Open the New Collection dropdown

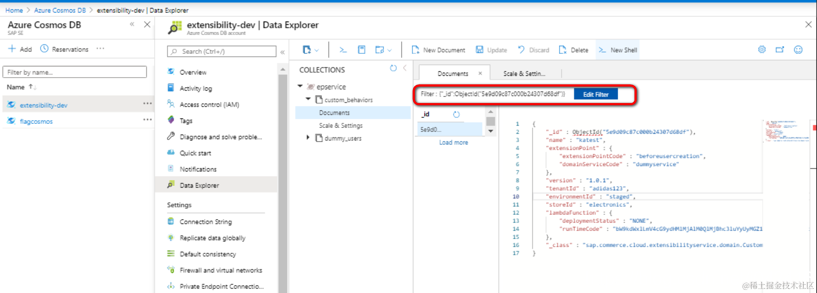[x=310, y=50]
